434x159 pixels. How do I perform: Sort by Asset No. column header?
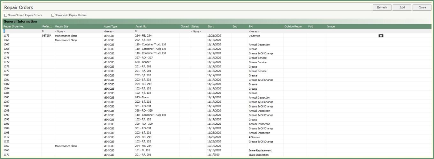[141, 26]
